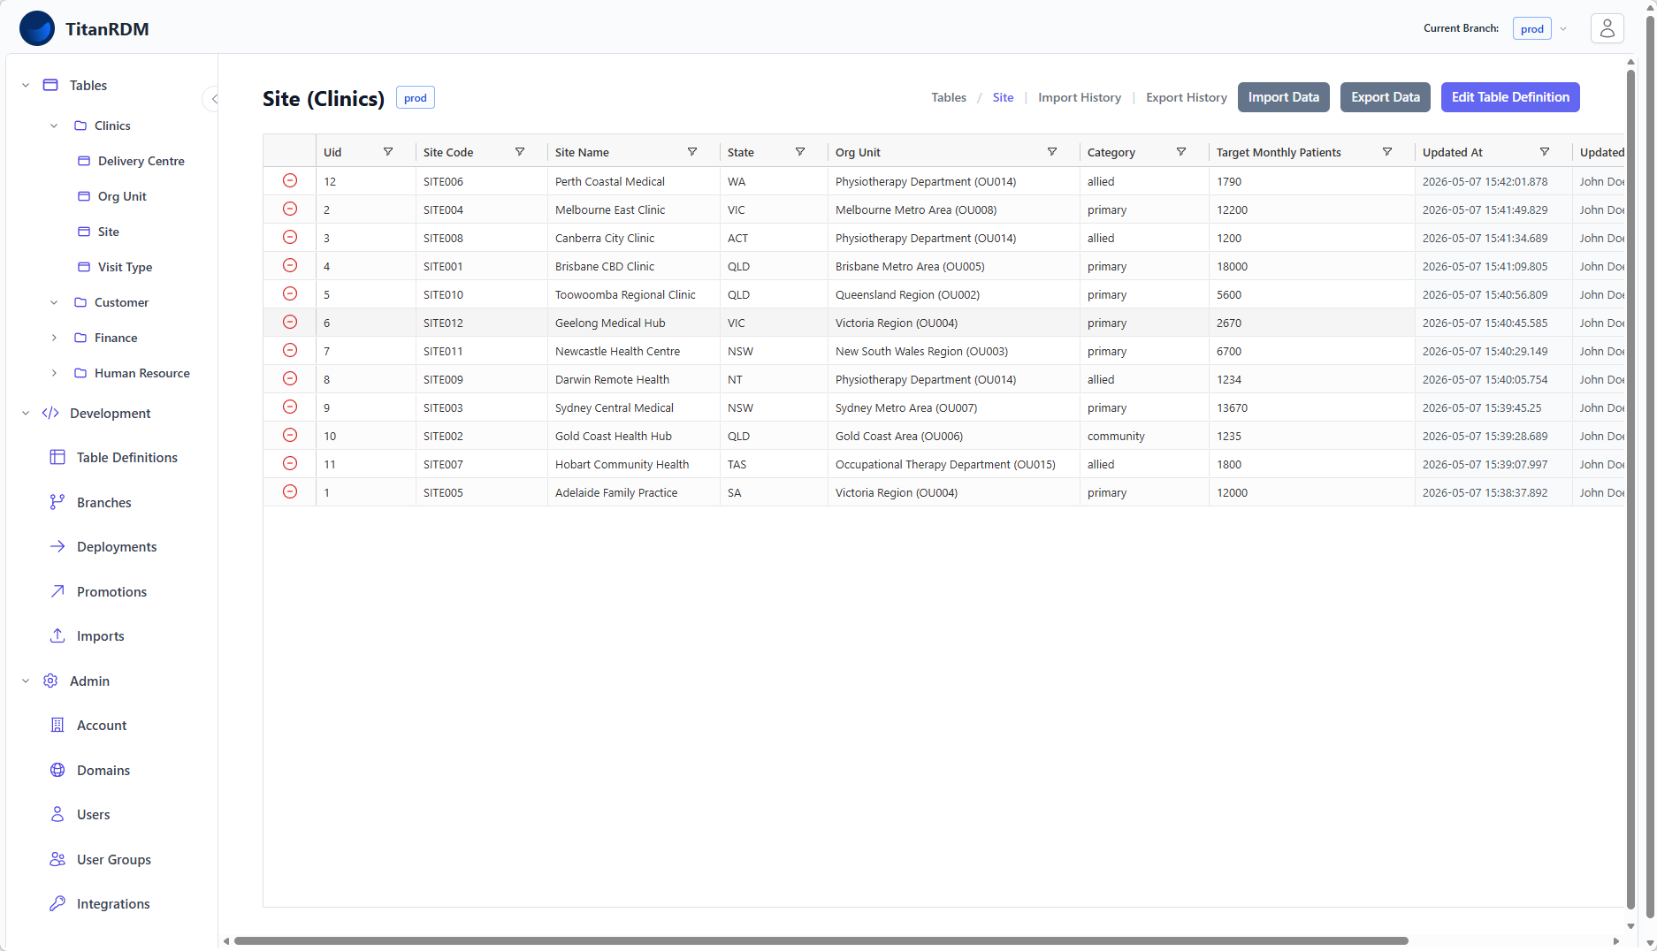Image resolution: width=1657 pixels, height=951 pixels.
Task: Click the Tables breadcrumb link
Action: click(948, 97)
